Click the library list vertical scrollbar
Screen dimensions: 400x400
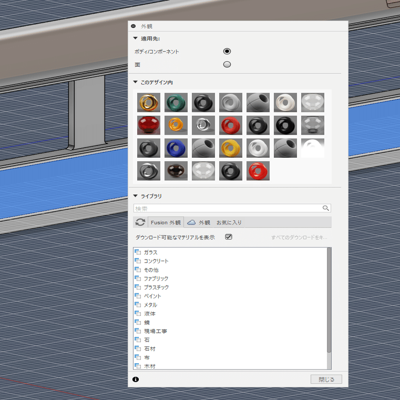(329, 300)
